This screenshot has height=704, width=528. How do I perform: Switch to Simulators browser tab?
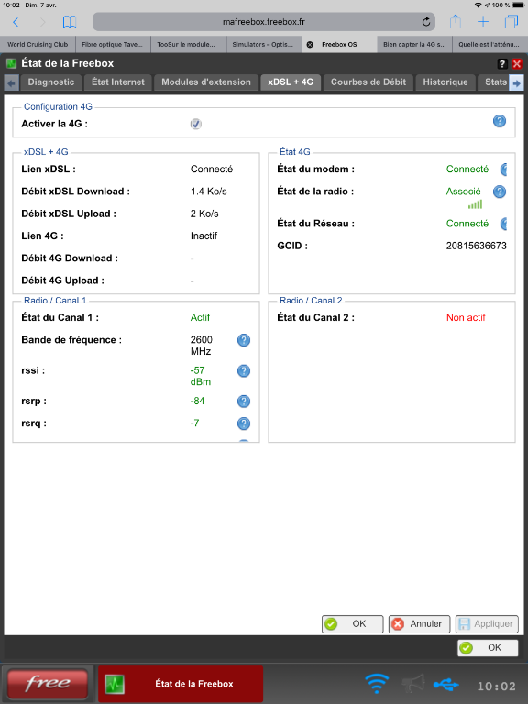tap(263, 44)
